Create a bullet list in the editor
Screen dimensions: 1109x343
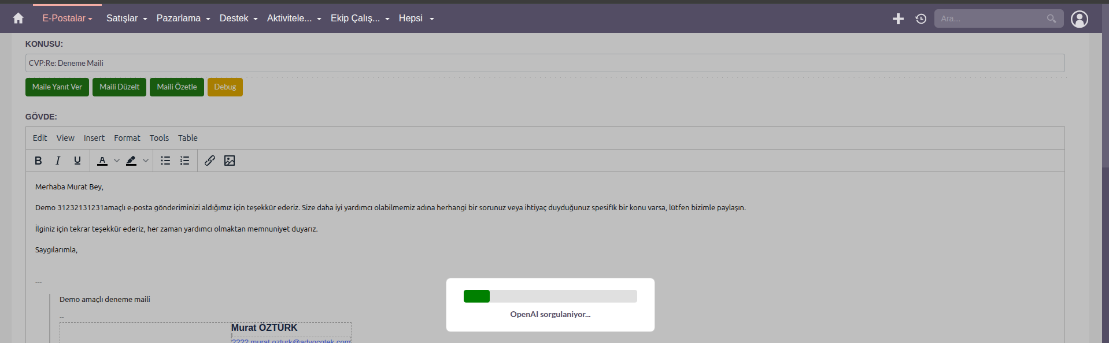165,161
